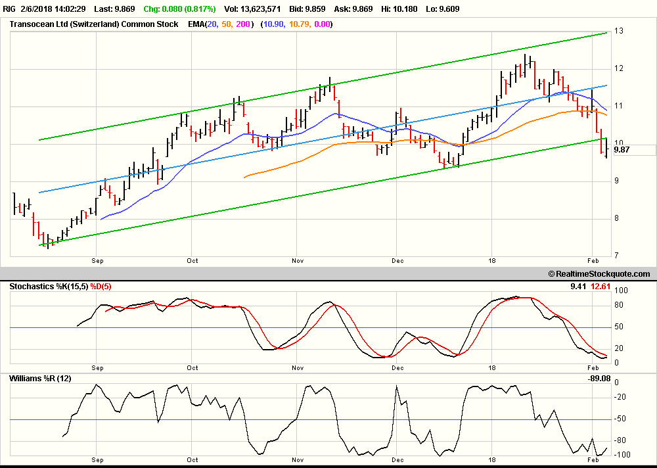
Task: Click the Dec label on Stochastics axis
Action: click(x=397, y=368)
